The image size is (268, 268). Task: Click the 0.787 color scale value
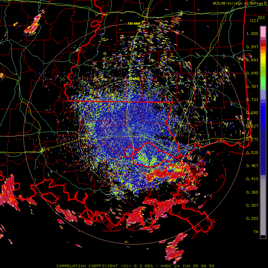click(x=252, y=86)
